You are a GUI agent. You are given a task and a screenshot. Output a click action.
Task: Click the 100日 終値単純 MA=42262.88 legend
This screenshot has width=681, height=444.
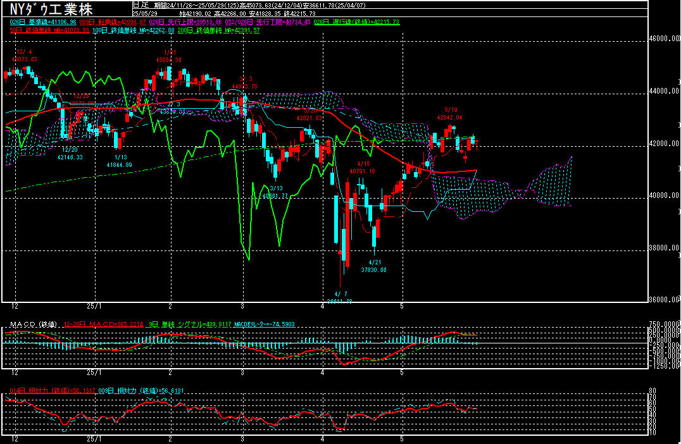[134, 30]
